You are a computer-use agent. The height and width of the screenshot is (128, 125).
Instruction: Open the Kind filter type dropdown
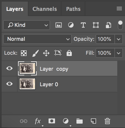pyautogui.click(x=27, y=25)
